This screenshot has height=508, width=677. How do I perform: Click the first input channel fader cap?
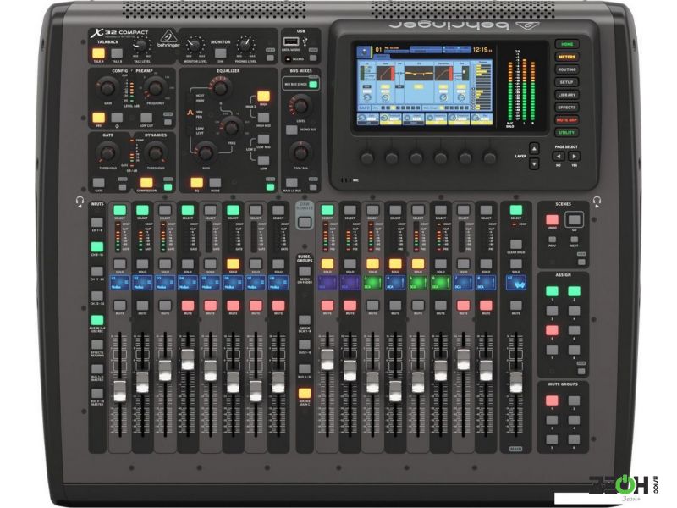click(119, 391)
